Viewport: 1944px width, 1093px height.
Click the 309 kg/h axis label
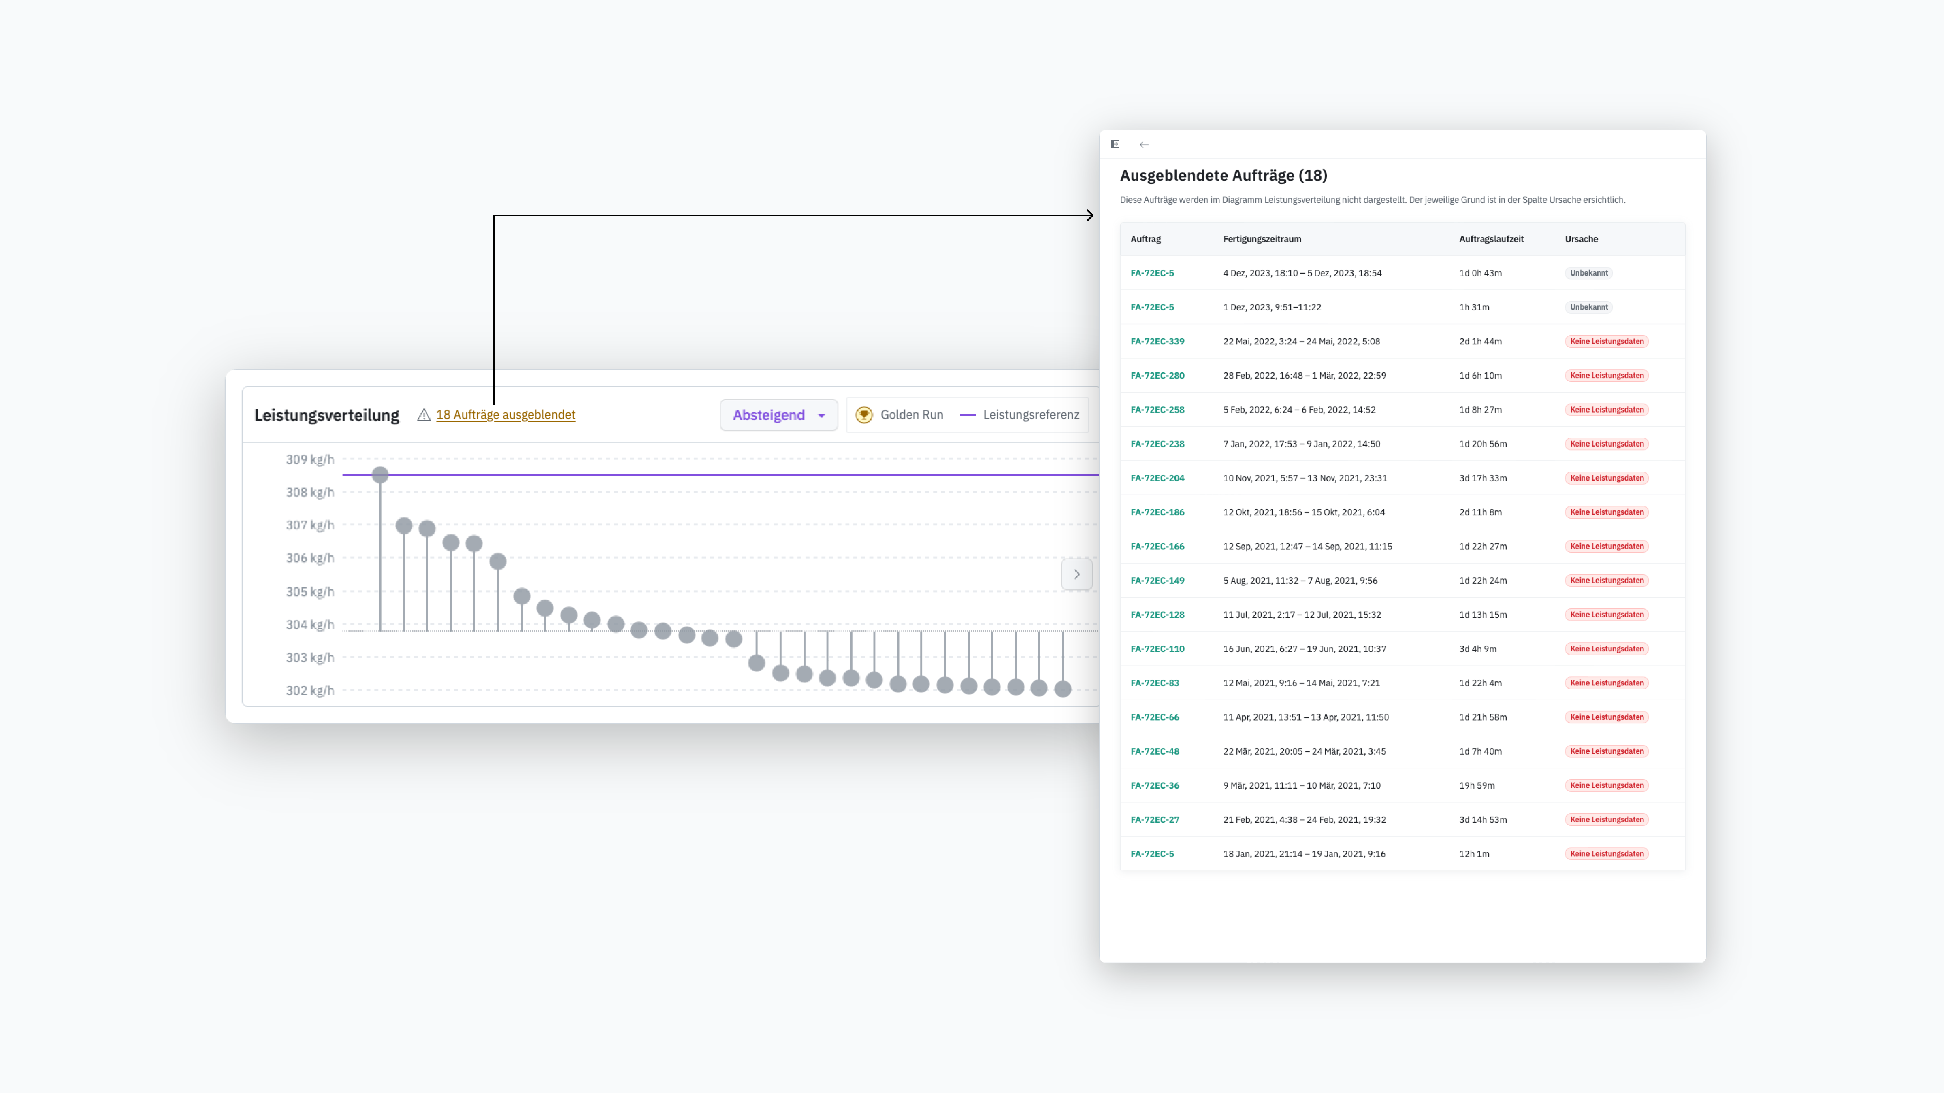coord(309,459)
